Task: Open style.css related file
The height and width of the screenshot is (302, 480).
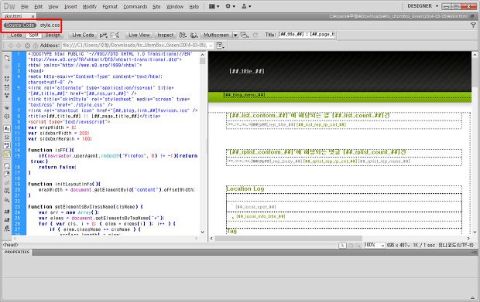Action: coord(50,25)
